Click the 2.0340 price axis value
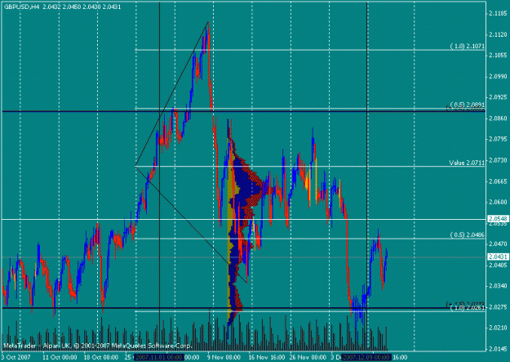 [x=498, y=286]
